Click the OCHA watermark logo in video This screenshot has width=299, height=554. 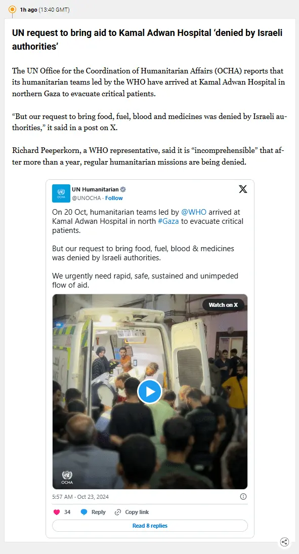tap(67, 477)
